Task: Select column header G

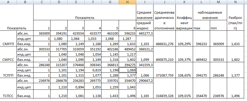Action: (110, 2)
